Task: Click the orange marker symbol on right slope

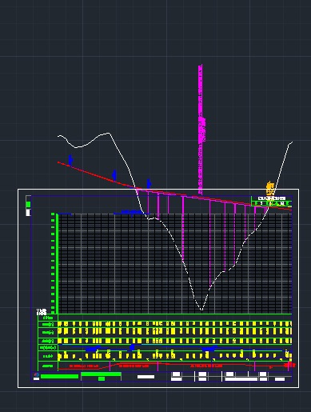Action: click(270, 188)
